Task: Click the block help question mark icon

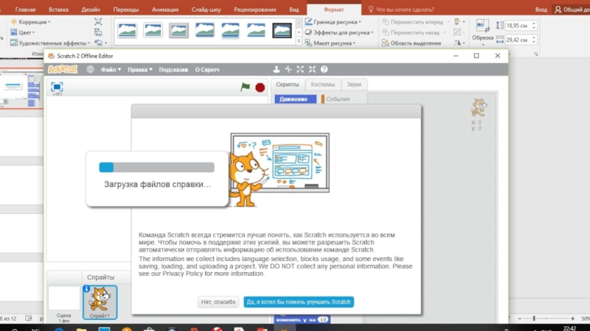Action: (324, 70)
